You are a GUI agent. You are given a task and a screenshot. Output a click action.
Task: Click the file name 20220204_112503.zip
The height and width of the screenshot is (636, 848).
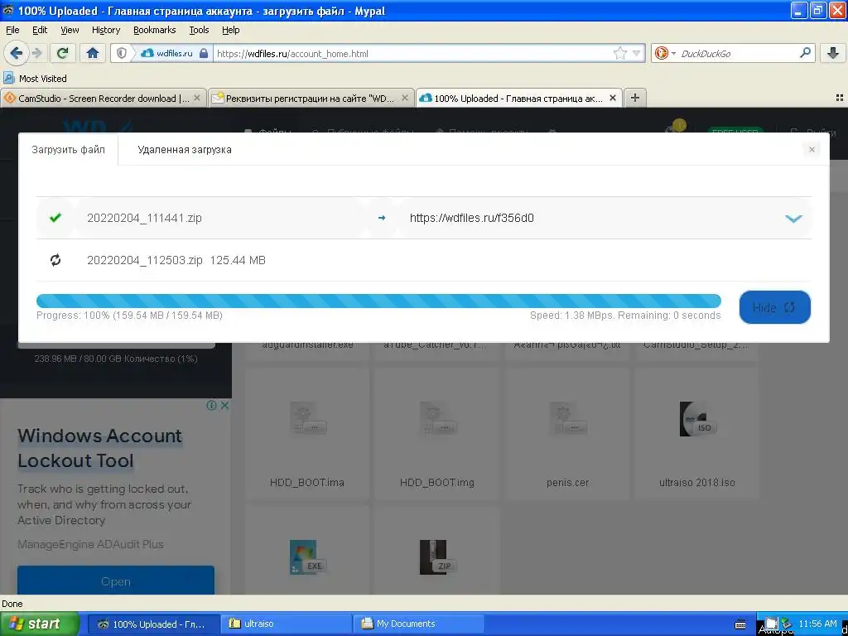(x=144, y=260)
